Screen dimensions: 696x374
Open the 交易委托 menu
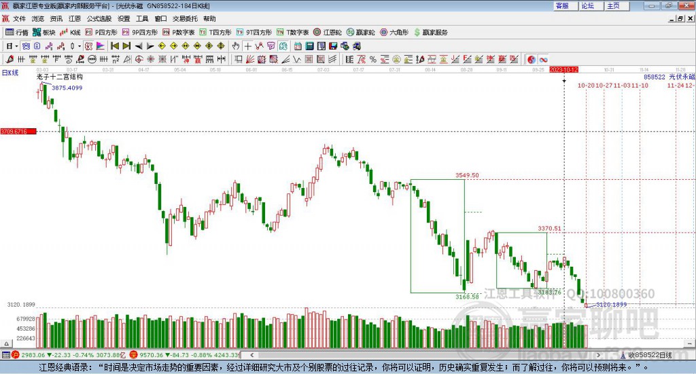tap(185, 18)
